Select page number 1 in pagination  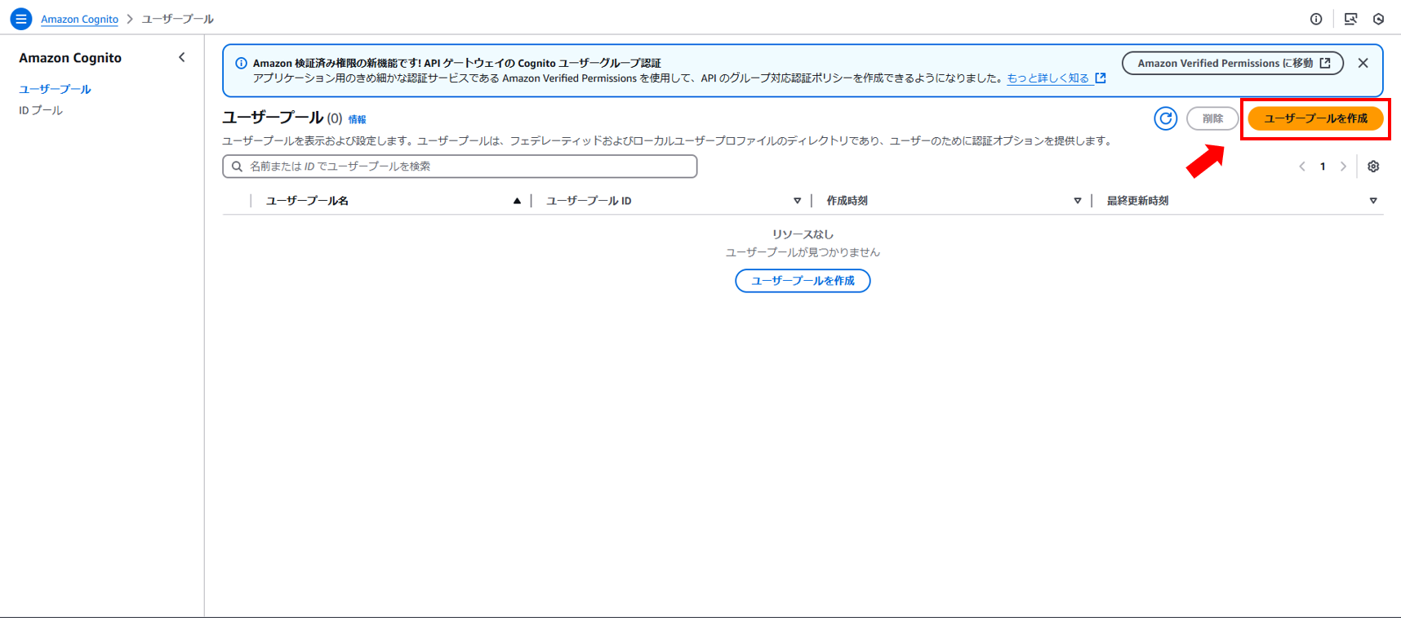click(x=1323, y=167)
